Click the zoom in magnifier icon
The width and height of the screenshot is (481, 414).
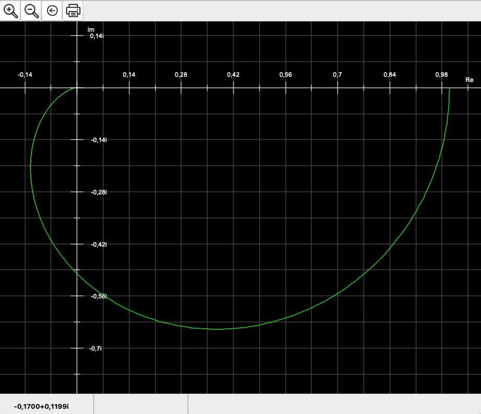(10, 10)
